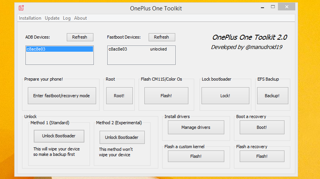320x179 pixels.
Task: Click Flash! under Flash CM11S/Color Os
Action: point(166,96)
